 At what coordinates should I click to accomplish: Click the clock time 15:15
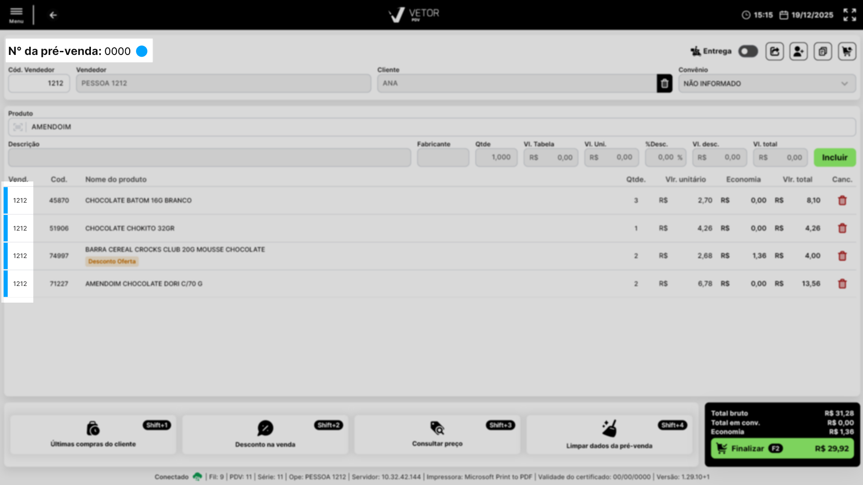coord(757,15)
